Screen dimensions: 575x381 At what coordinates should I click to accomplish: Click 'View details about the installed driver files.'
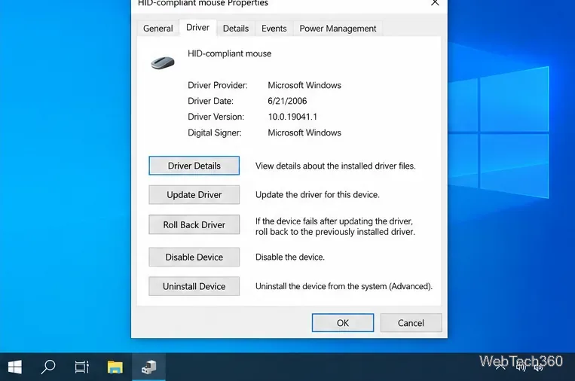click(x=335, y=166)
